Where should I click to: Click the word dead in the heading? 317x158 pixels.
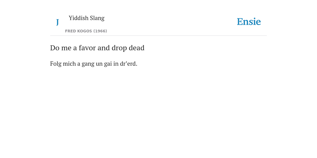(x=137, y=48)
